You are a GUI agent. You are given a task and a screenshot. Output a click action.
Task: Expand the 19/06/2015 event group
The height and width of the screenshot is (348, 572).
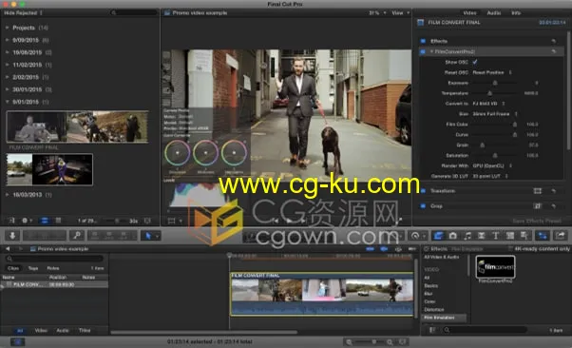point(7,52)
